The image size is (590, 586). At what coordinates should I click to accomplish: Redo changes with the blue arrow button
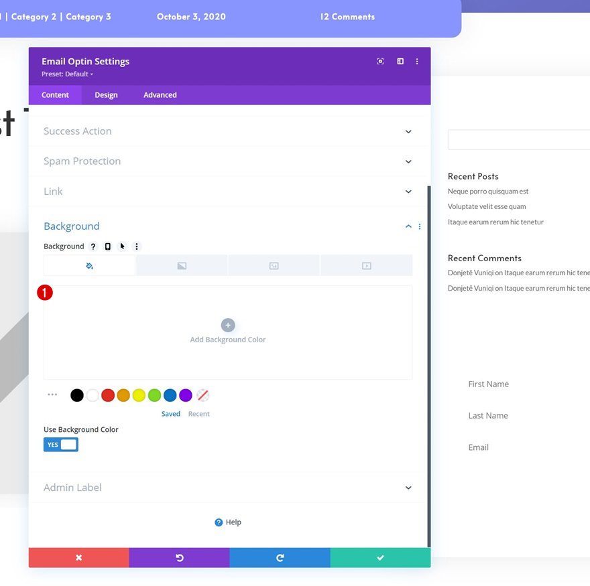pos(280,558)
